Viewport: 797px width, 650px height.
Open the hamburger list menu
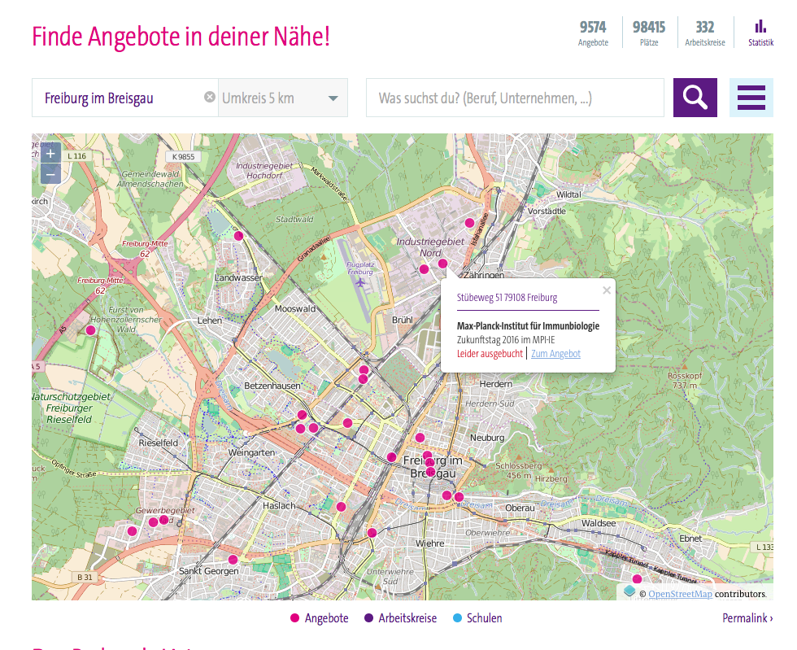(x=751, y=98)
